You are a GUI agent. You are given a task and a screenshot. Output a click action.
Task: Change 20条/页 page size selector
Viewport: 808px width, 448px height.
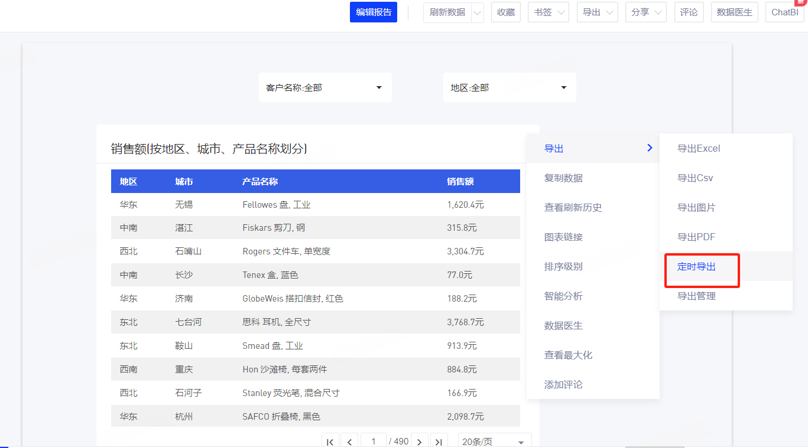(x=495, y=442)
